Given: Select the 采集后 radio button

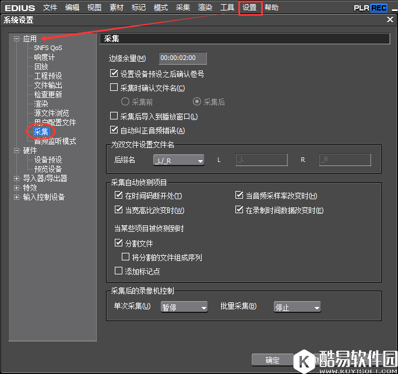Looking at the screenshot, I should tap(197, 102).
